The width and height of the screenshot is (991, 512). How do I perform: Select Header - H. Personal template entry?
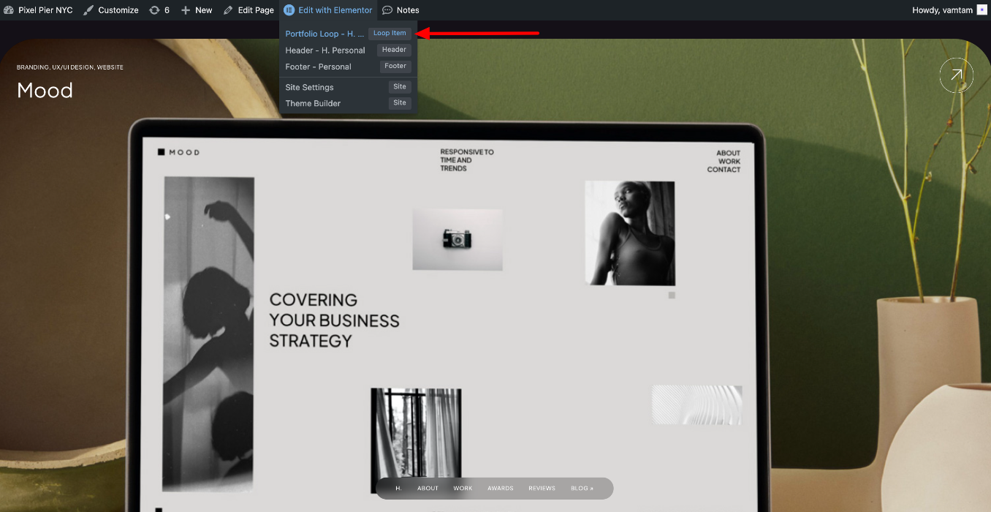[325, 50]
